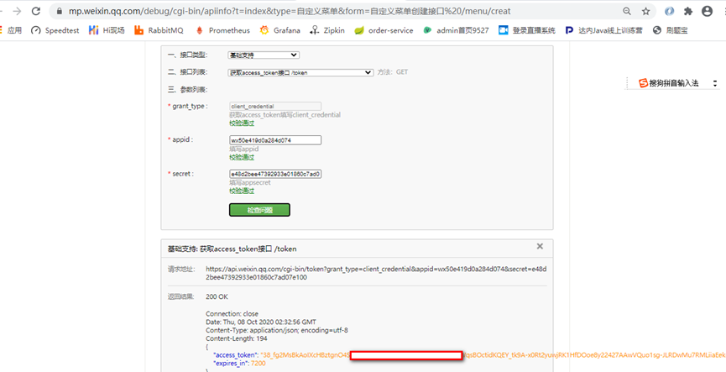Image resolution: width=726 pixels, height=372 pixels.
Task: Open the Chrome three-dot menu
Action: [x=723, y=11]
